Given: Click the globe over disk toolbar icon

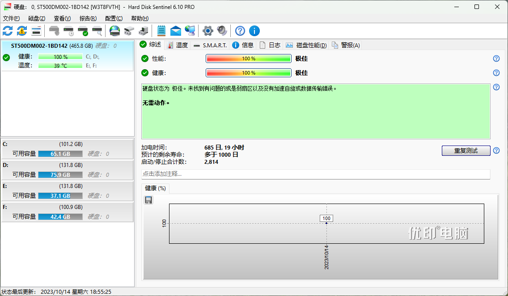Looking at the screenshot, I should coord(114,31).
